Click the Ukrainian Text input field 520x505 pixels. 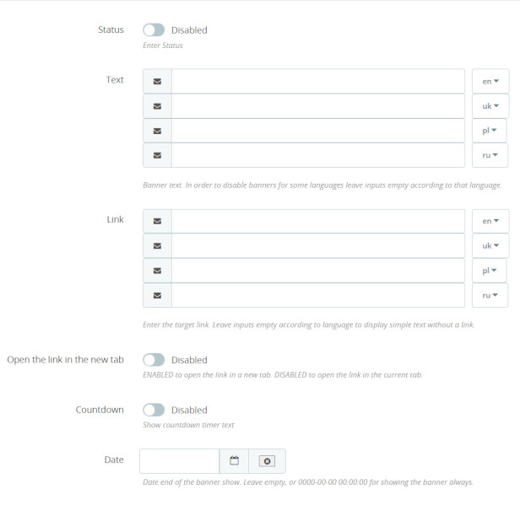(318, 106)
